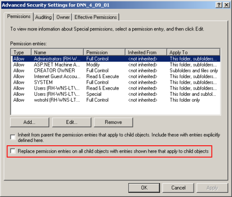Image resolution: width=232 pixels, height=197 pixels.
Task: Close the Advanced Security Settings dialog
Action: tap(226, 5)
